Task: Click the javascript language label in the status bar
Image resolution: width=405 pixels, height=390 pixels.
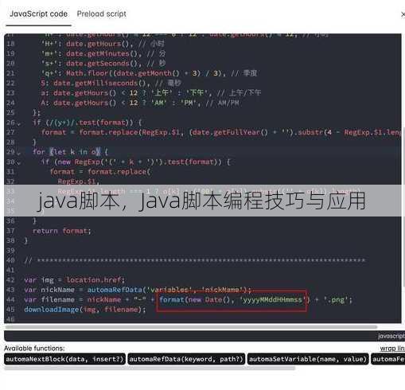Action: pos(391,336)
